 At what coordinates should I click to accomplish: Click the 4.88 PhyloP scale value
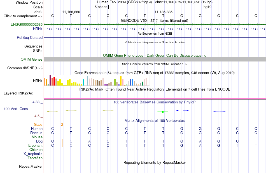point(36,102)
